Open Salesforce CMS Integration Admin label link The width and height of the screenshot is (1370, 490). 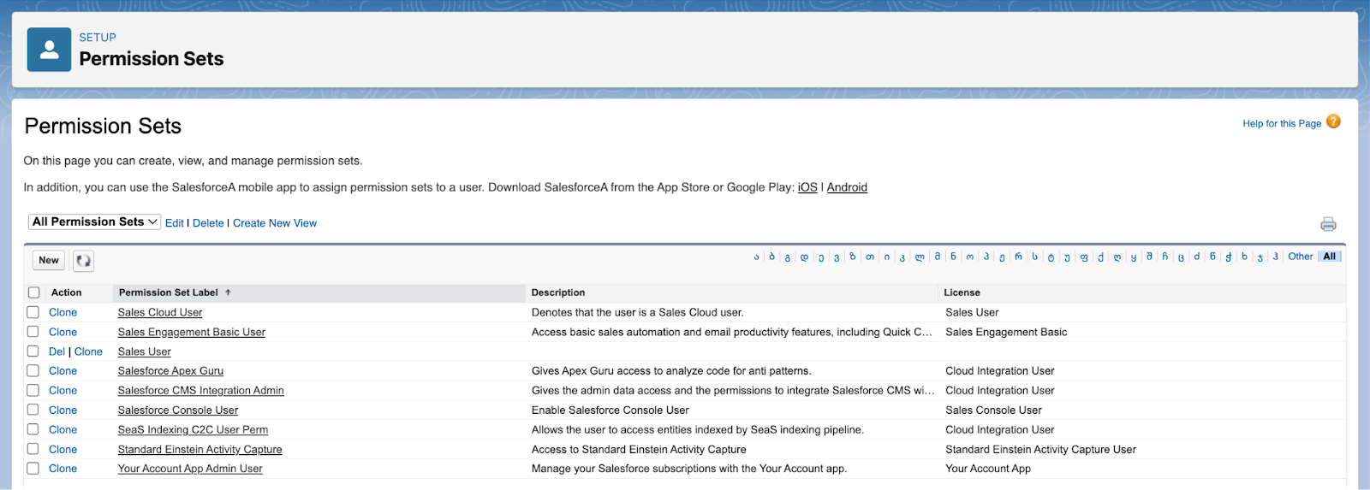(x=201, y=390)
